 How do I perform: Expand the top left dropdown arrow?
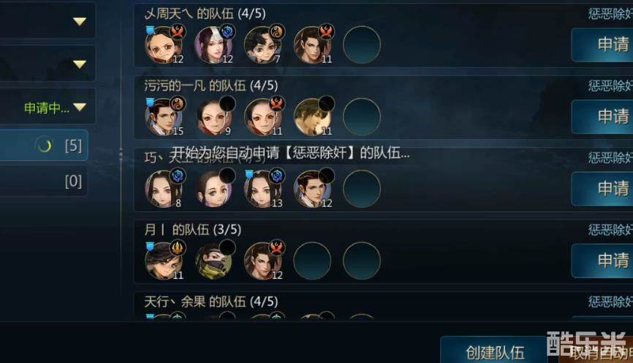[x=80, y=21]
